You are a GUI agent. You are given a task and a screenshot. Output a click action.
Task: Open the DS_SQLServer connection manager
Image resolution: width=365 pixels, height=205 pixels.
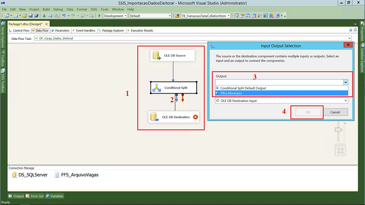[x=30, y=175]
